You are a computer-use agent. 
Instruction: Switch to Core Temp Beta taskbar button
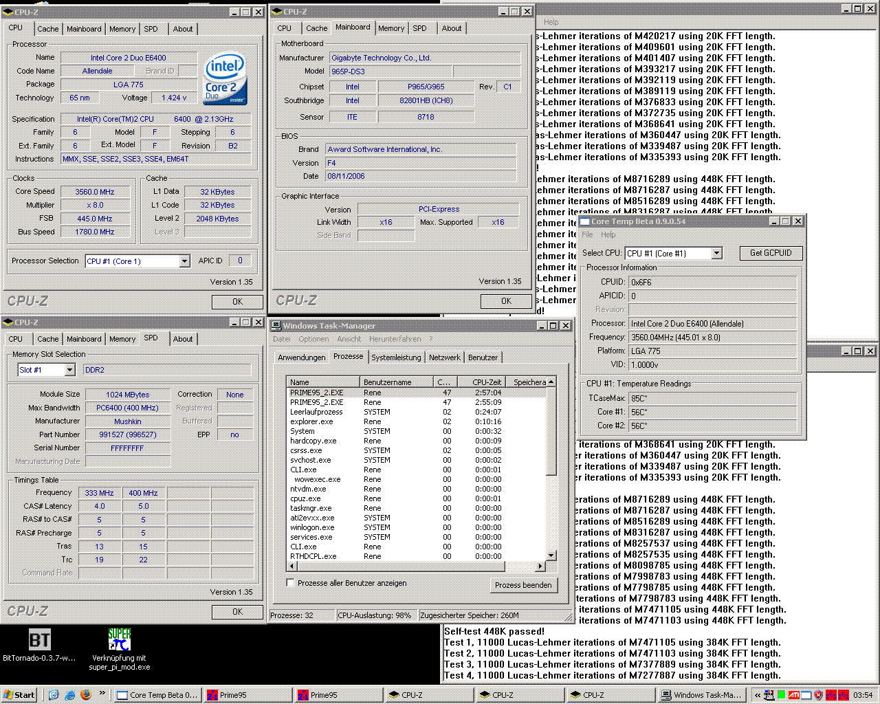[x=157, y=695]
